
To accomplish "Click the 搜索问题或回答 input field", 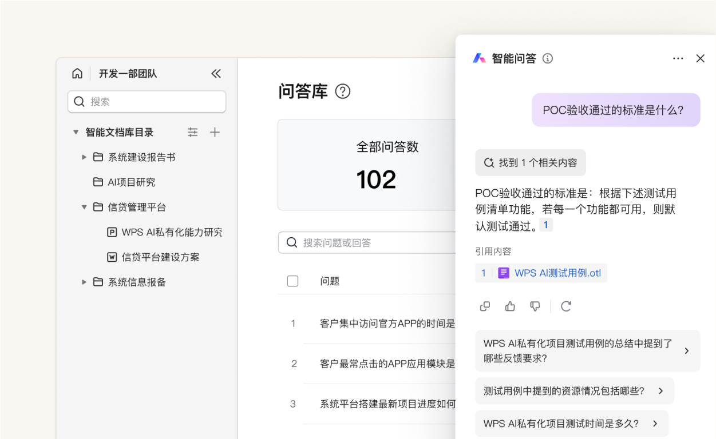I will pos(366,242).
